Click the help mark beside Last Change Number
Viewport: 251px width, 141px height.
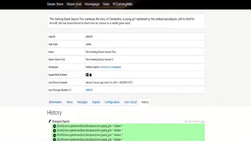pyautogui.click(x=70, y=90)
